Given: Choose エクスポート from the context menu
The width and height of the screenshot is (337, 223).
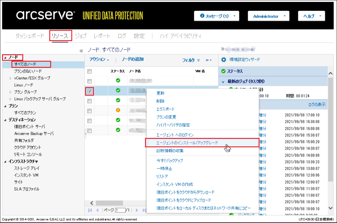Looking at the screenshot, I should click(x=165, y=109).
